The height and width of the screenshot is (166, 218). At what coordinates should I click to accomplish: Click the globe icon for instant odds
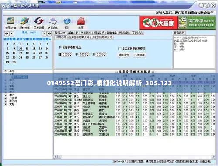click(x=24, y=21)
